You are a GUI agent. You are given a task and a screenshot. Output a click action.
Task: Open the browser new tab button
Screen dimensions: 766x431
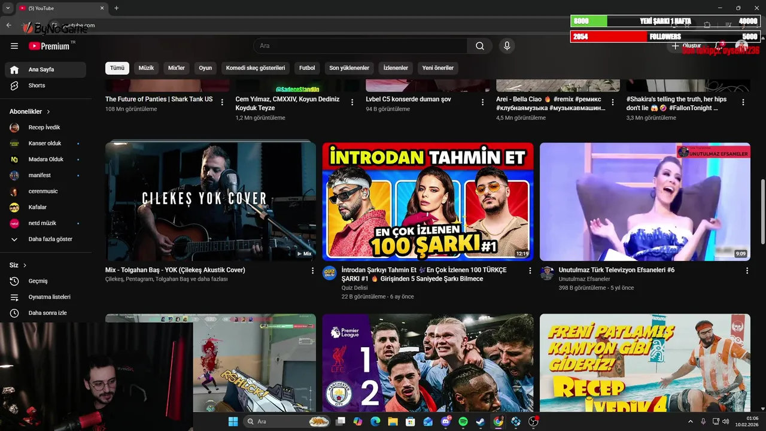pos(116,8)
